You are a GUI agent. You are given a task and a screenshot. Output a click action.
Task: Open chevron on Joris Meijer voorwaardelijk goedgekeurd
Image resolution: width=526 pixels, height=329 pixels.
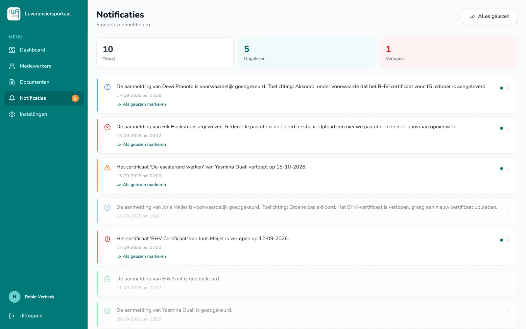tap(508, 209)
